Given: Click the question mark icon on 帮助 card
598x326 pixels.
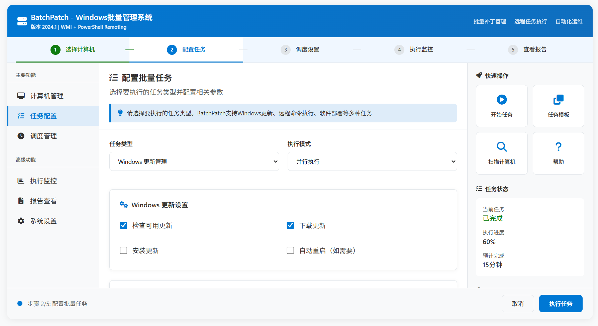Looking at the screenshot, I should click(559, 147).
